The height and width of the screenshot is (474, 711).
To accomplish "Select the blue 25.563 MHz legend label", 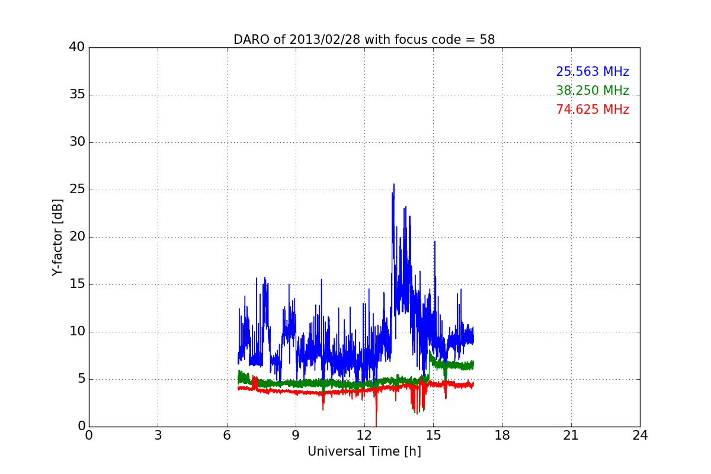I will coord(592,72).
